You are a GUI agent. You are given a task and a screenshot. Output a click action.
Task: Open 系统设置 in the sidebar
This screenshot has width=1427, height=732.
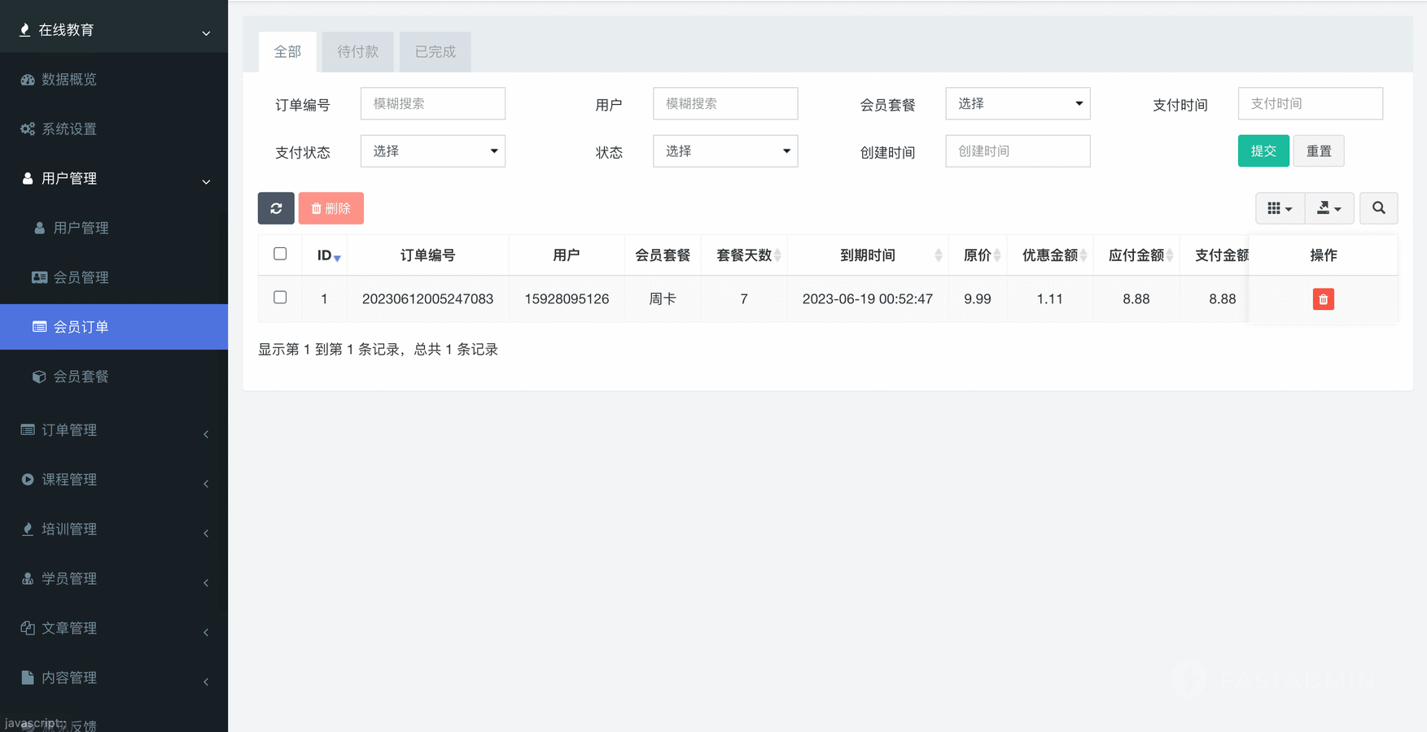point(69,129)
